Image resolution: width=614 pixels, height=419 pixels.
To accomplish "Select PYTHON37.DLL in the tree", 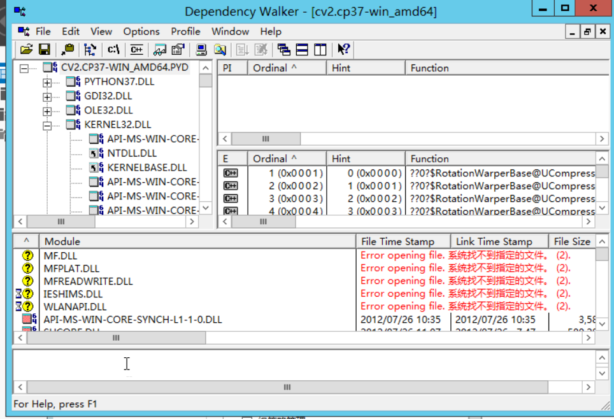I will coord(119,82).
